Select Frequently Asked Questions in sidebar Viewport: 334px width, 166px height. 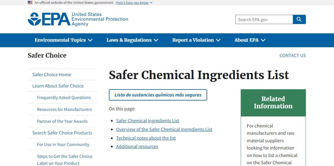(x=64, y=98)
